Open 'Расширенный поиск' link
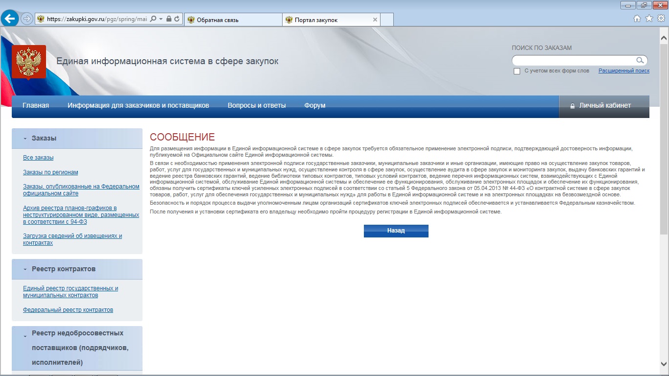Screen dimensions: 669x376 [x=623, y=71]
